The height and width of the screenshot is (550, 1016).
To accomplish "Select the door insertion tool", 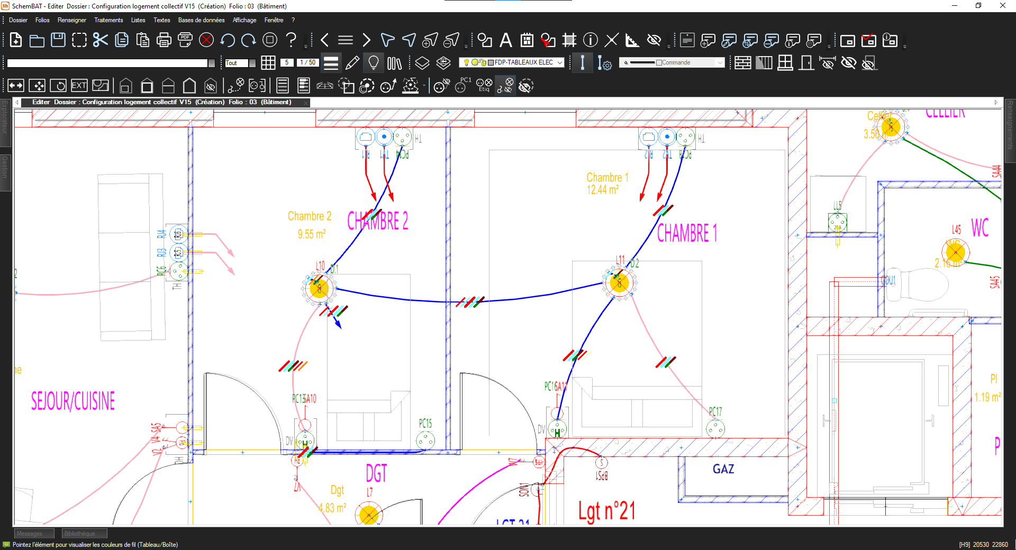I will pyautogui.click(x=806, y=63).
